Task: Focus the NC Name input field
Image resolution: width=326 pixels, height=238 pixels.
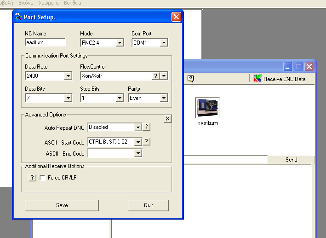Action: 45,42
